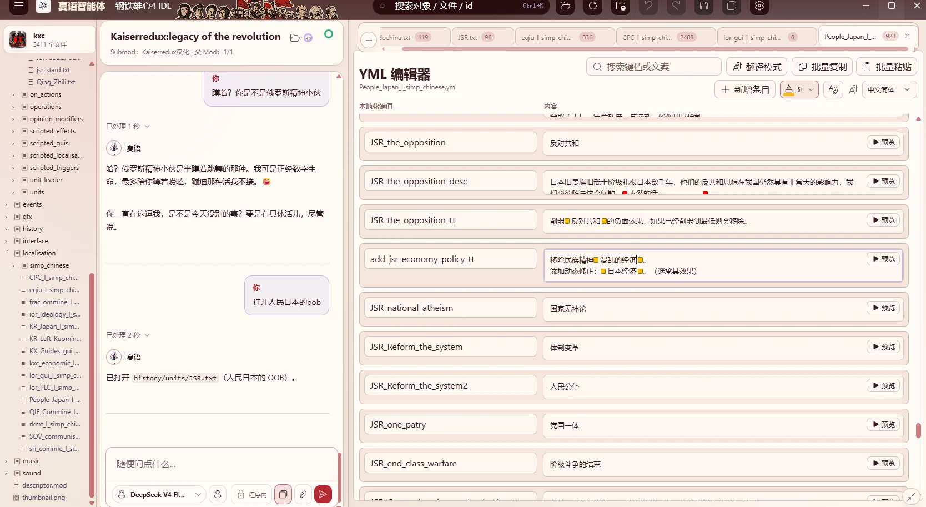Open the §H highlight color dropdown
The image size is (926, 507).
click(799, 89)
